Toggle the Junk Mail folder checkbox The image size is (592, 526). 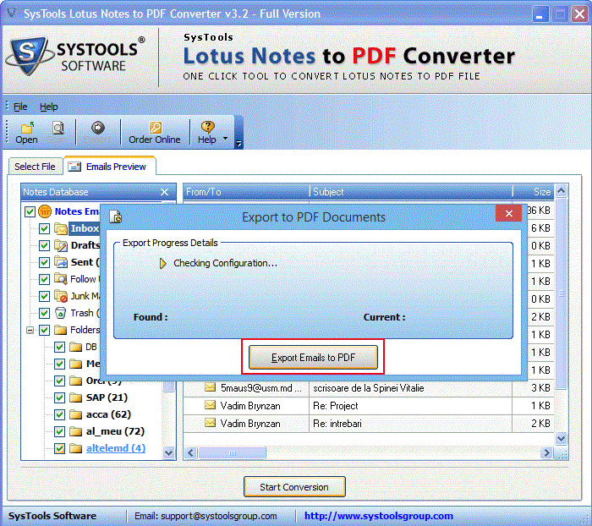pyautogui.click(x=45, y=297)
